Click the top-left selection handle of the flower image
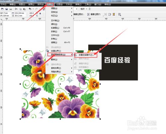Screen dimensions: 166x134 20,49
